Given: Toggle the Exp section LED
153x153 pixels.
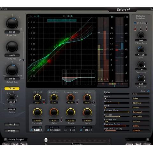Looking at the screenshot, I should [x=65, y=130].
